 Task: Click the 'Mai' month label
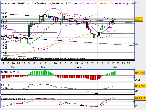click(x=115, y=67)
